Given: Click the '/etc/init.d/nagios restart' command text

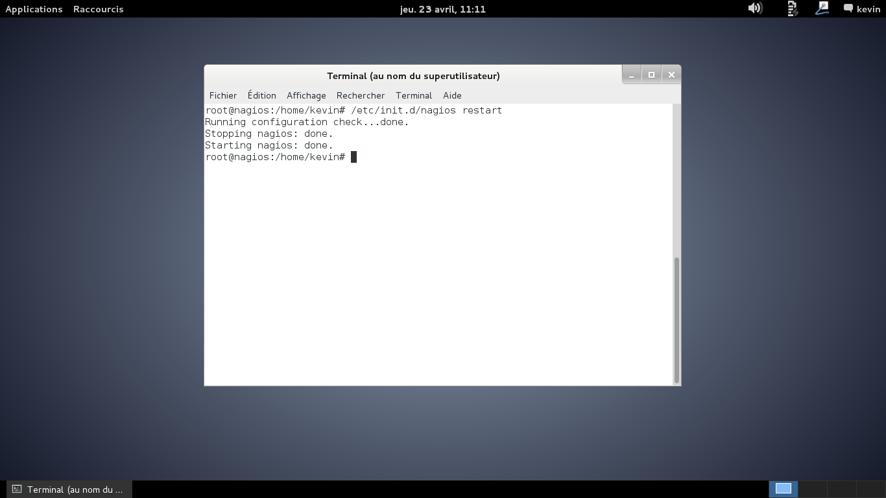Looking at the screenshot, I should click(x=427, y=110).
